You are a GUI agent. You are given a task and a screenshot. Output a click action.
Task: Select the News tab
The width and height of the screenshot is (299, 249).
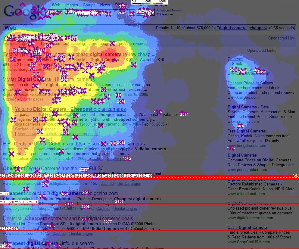tap(105, 5)
